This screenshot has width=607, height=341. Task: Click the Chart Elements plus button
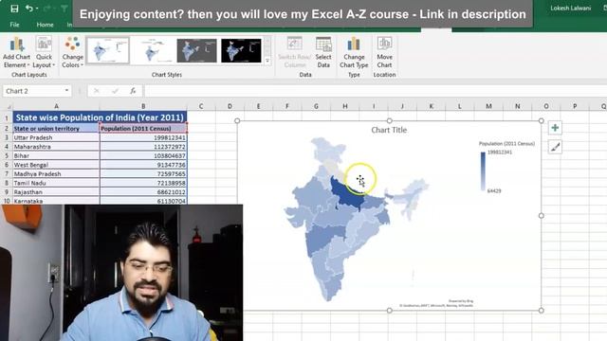coord(555,128)
